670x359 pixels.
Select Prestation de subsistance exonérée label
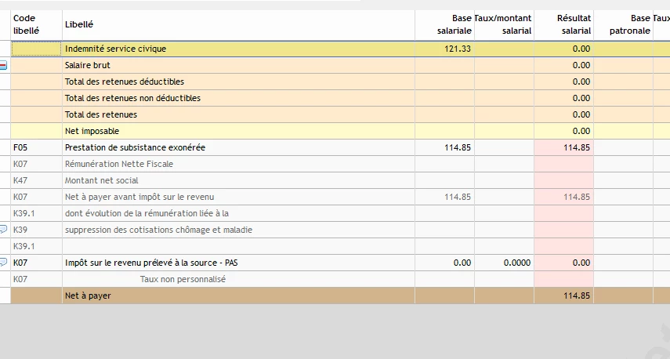tap(135, 147)
